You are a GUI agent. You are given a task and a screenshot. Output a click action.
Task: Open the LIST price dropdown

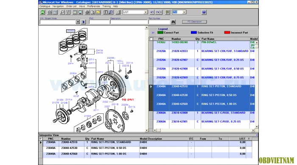(146, 12)
